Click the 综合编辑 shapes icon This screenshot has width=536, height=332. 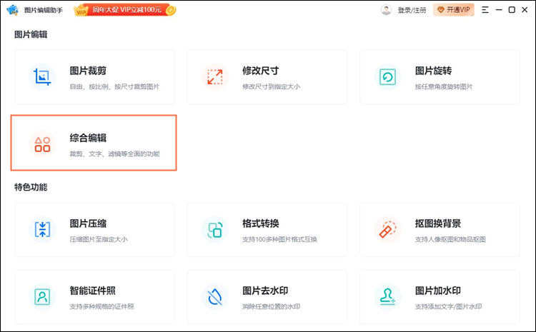tap(42, 144)
